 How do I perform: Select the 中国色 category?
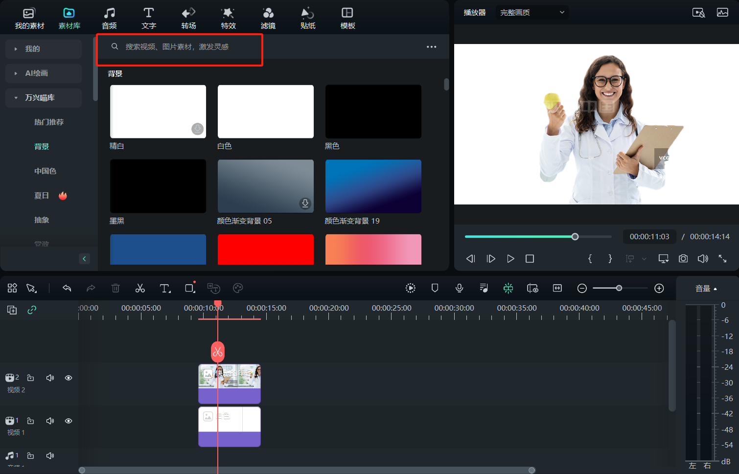coord(45,171)
